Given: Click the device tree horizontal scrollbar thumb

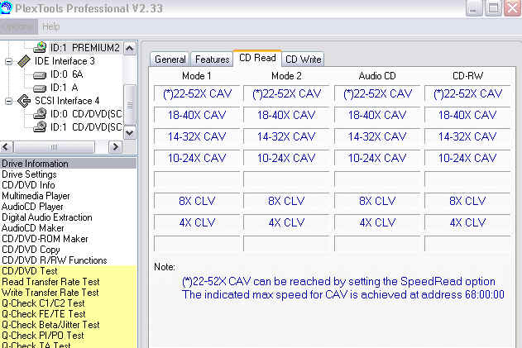Looking at the screenshot, I should click(55, 146).
